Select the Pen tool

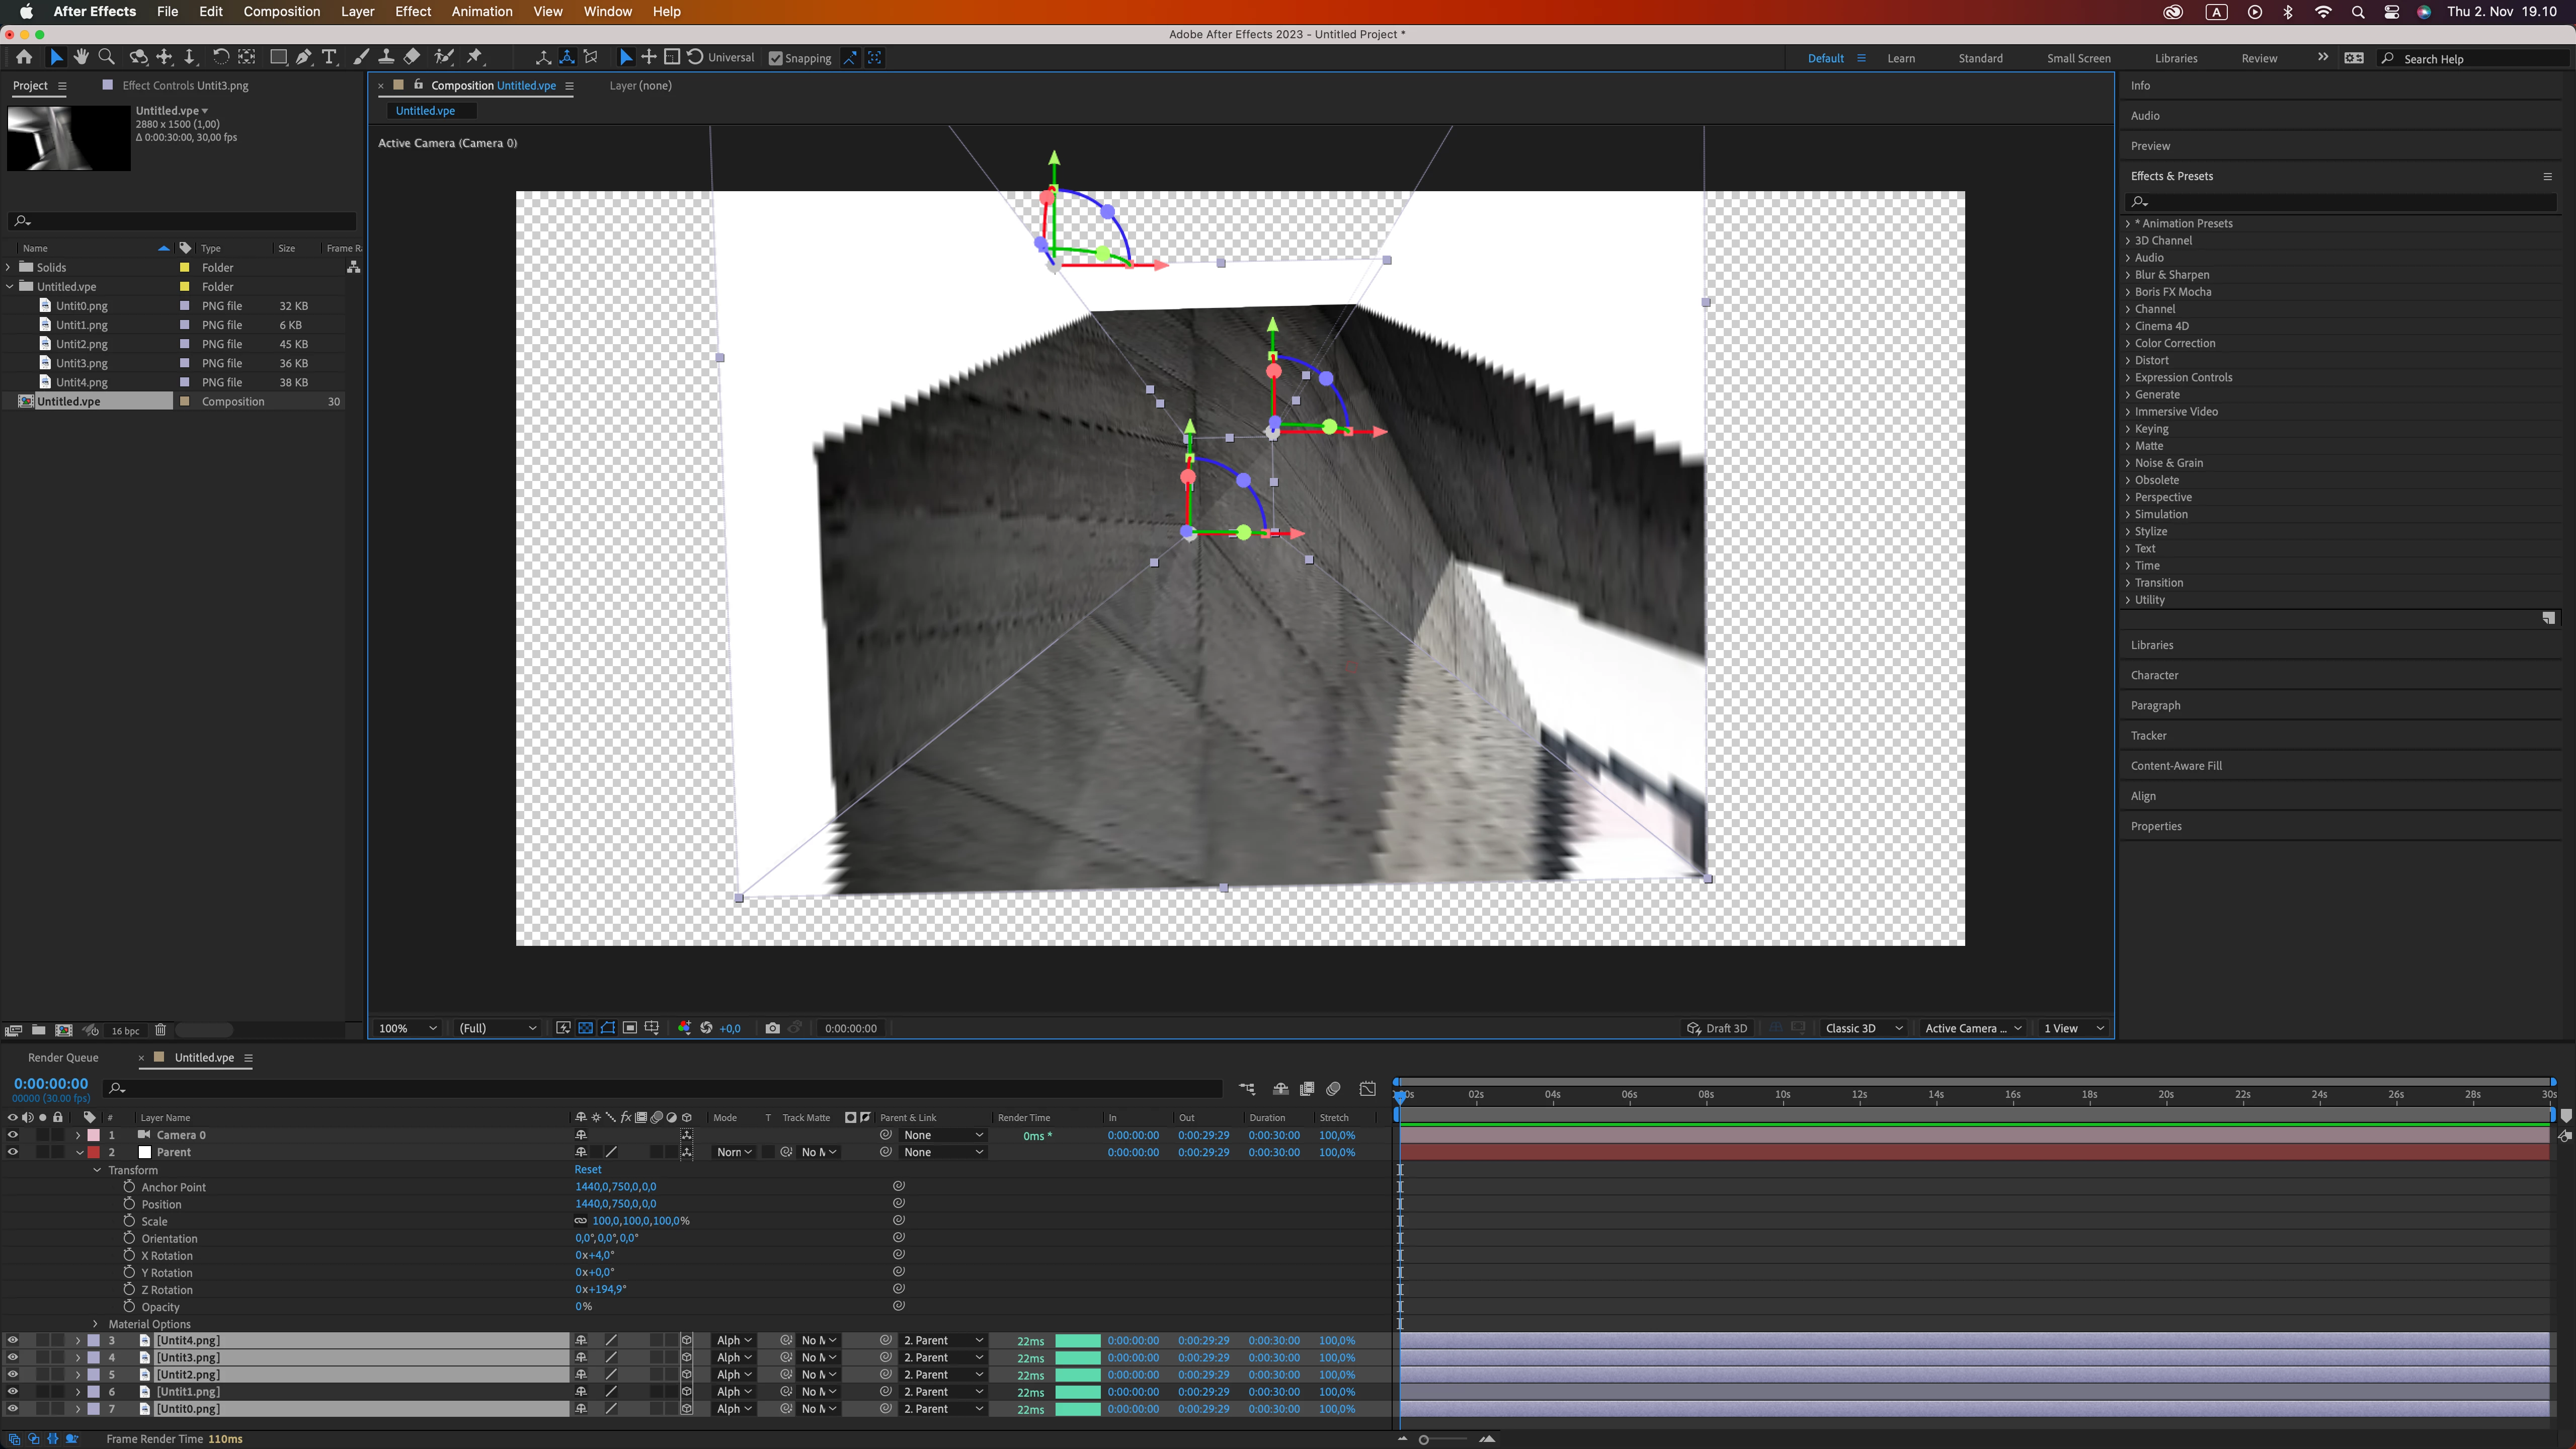[x=304, y=57]
